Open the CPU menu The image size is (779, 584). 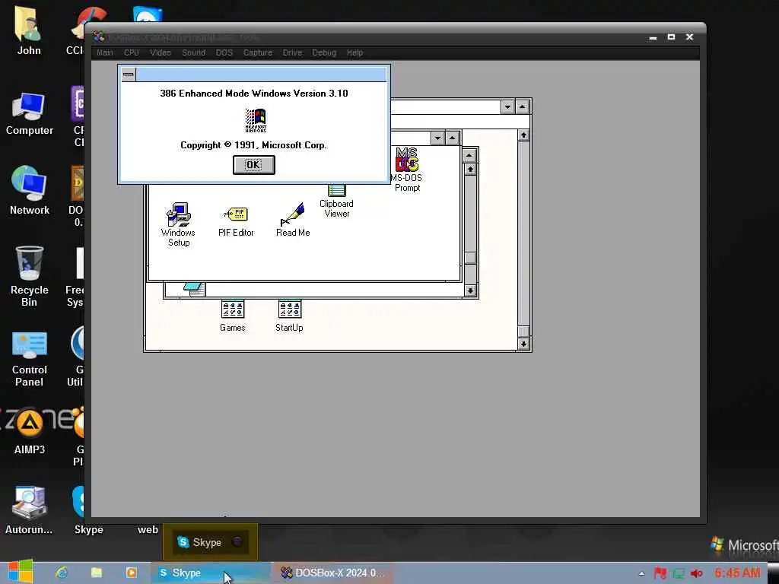coord(132,52)
